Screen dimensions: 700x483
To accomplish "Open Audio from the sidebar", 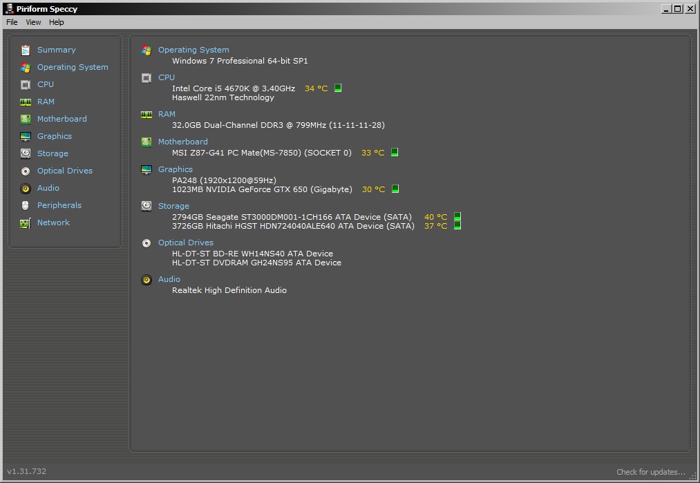I will tap(48, 188).
